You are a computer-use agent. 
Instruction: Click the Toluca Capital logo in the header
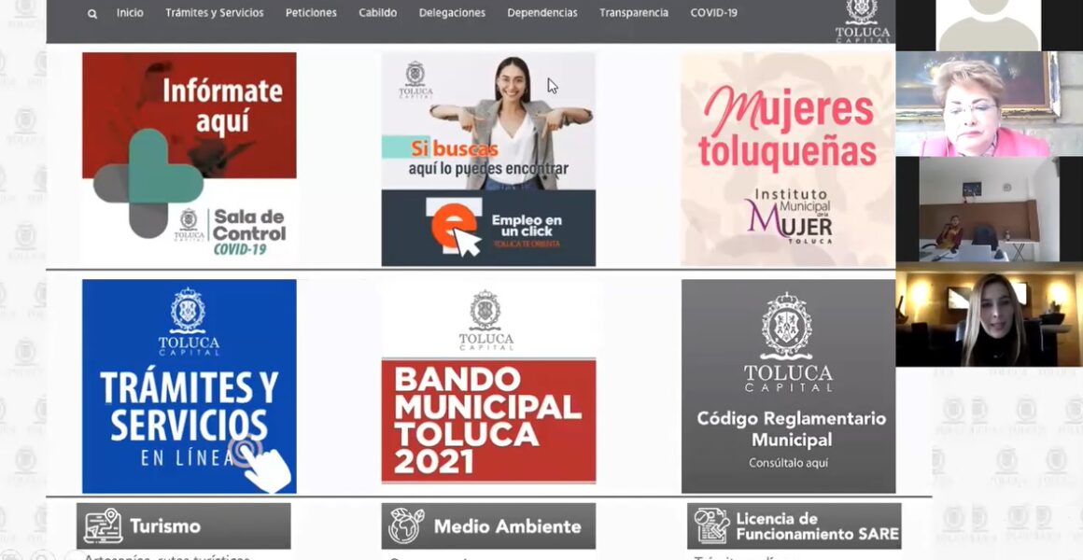coord(862,21)
